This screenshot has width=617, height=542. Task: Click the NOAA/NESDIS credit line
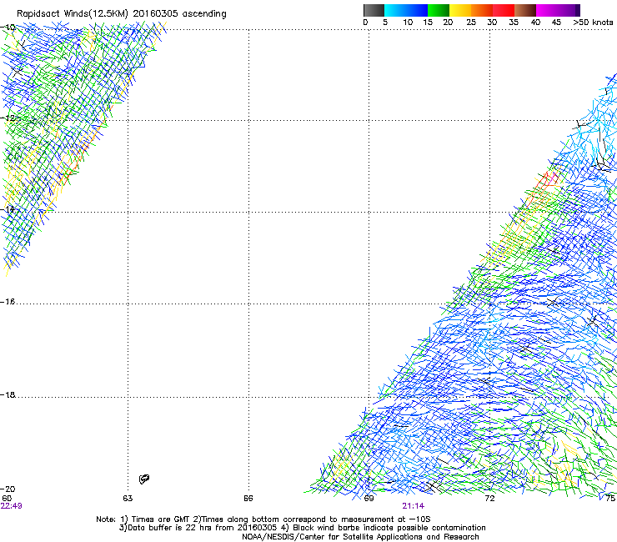tap(360, 537)
